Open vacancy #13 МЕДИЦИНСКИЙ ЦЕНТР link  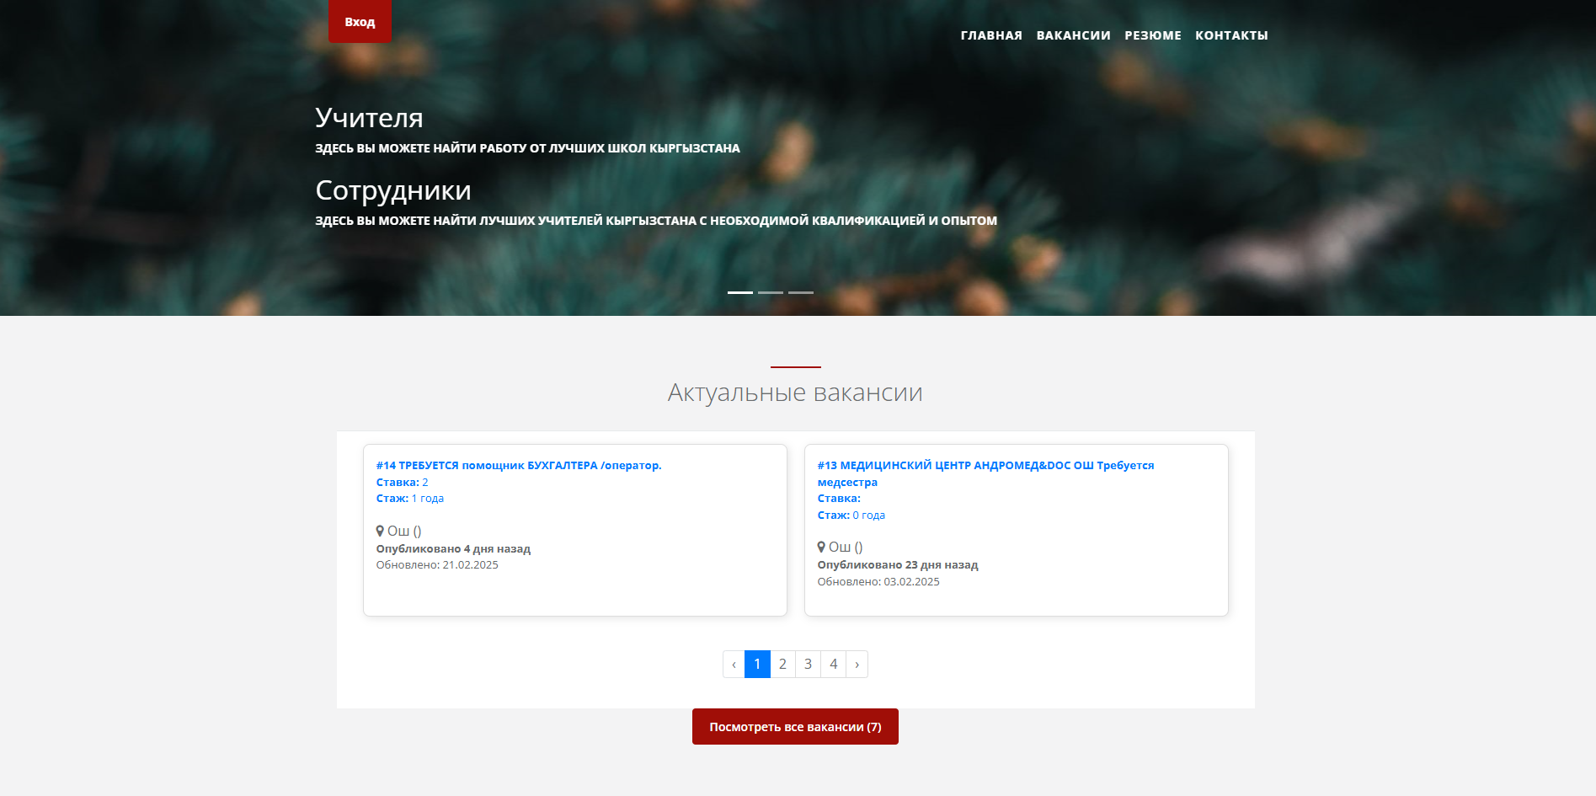[985, 473]
